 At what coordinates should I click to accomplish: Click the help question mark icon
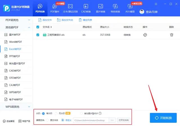[100, 113]
